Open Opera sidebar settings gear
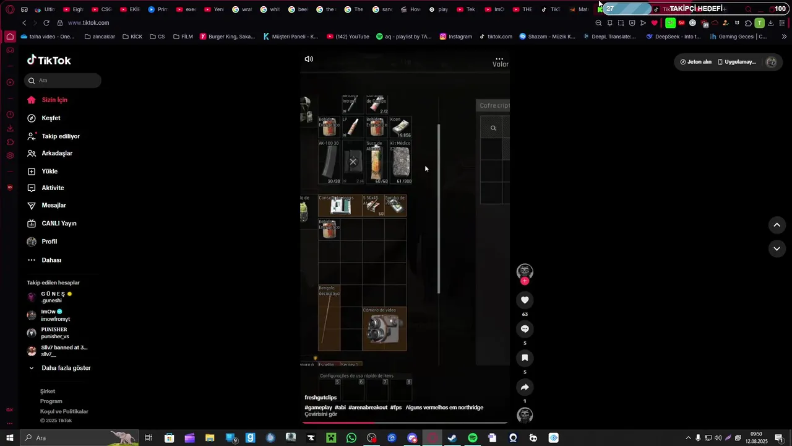 [x=10, y=155]
